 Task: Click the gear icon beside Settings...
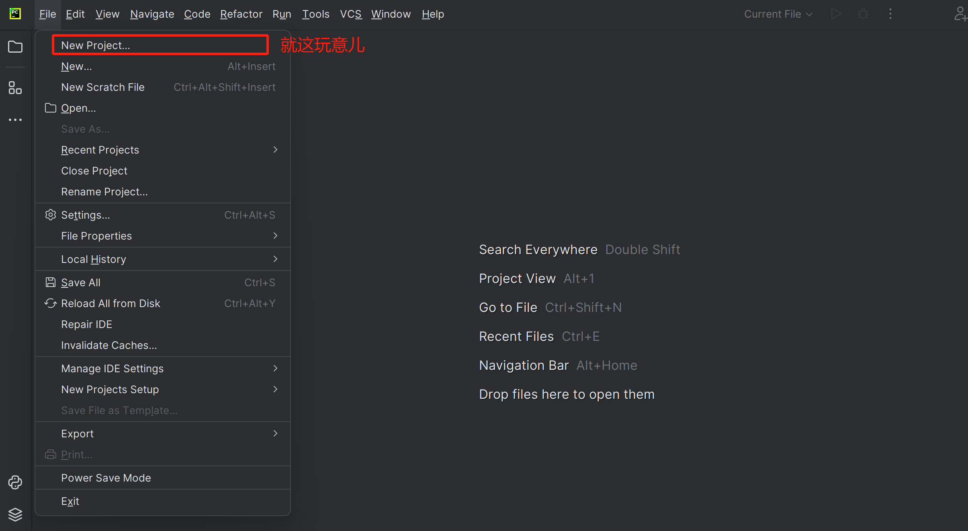click(x=50, y=215)
